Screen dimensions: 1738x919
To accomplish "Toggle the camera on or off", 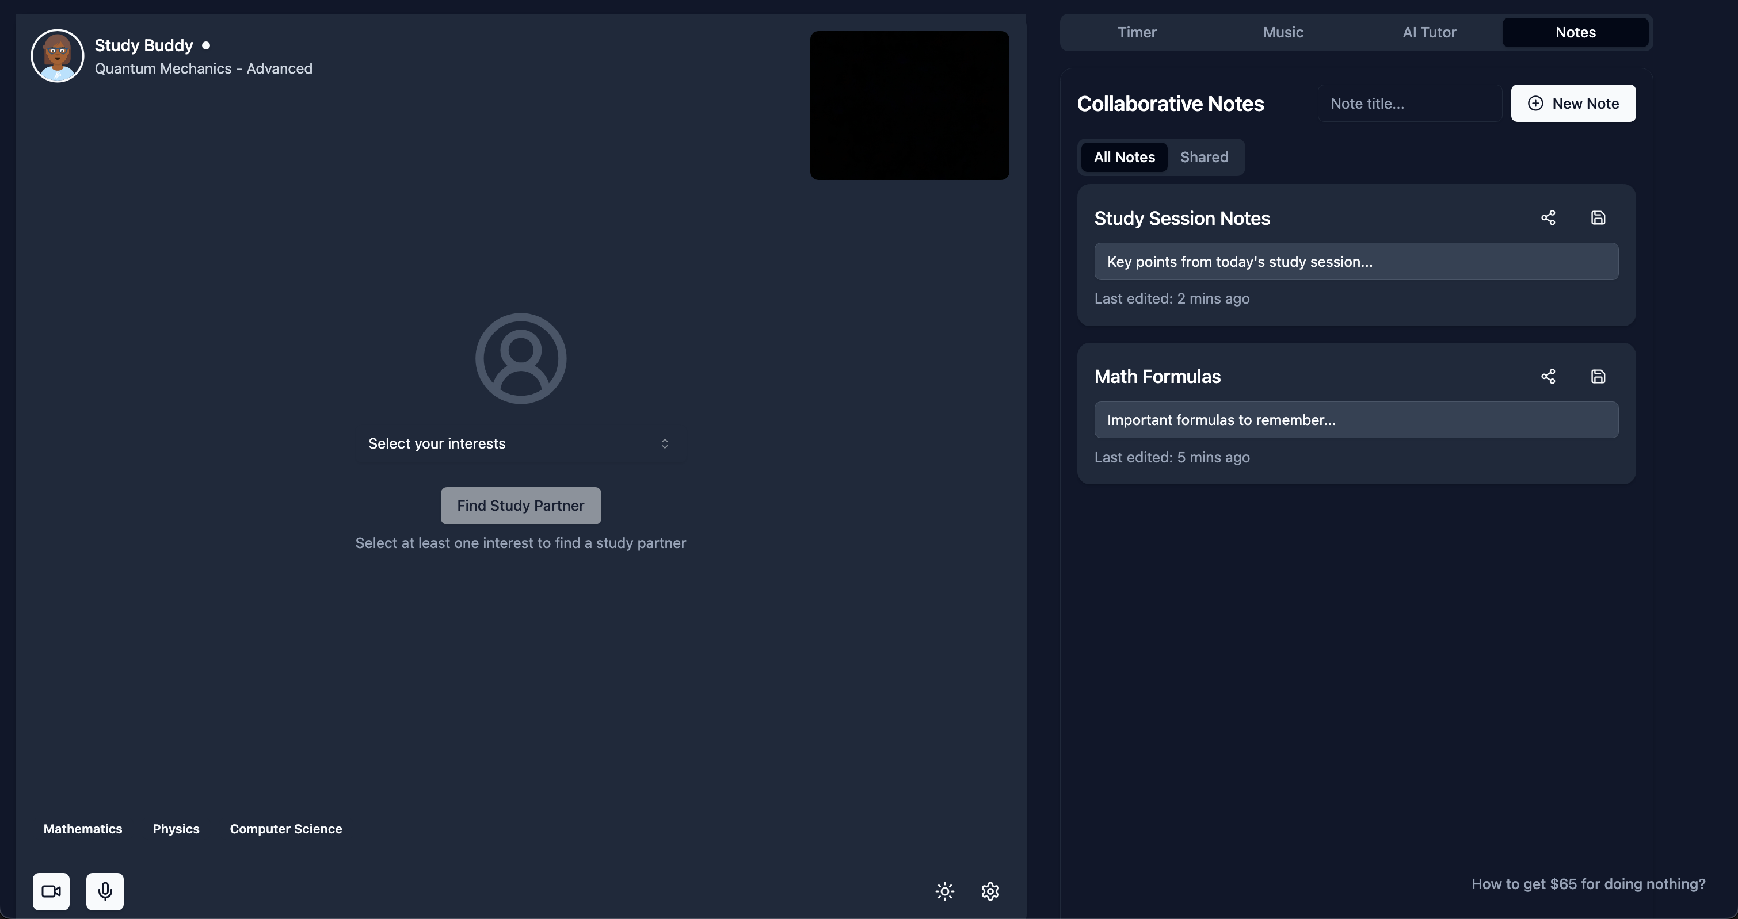I will [x=51, y=891].
